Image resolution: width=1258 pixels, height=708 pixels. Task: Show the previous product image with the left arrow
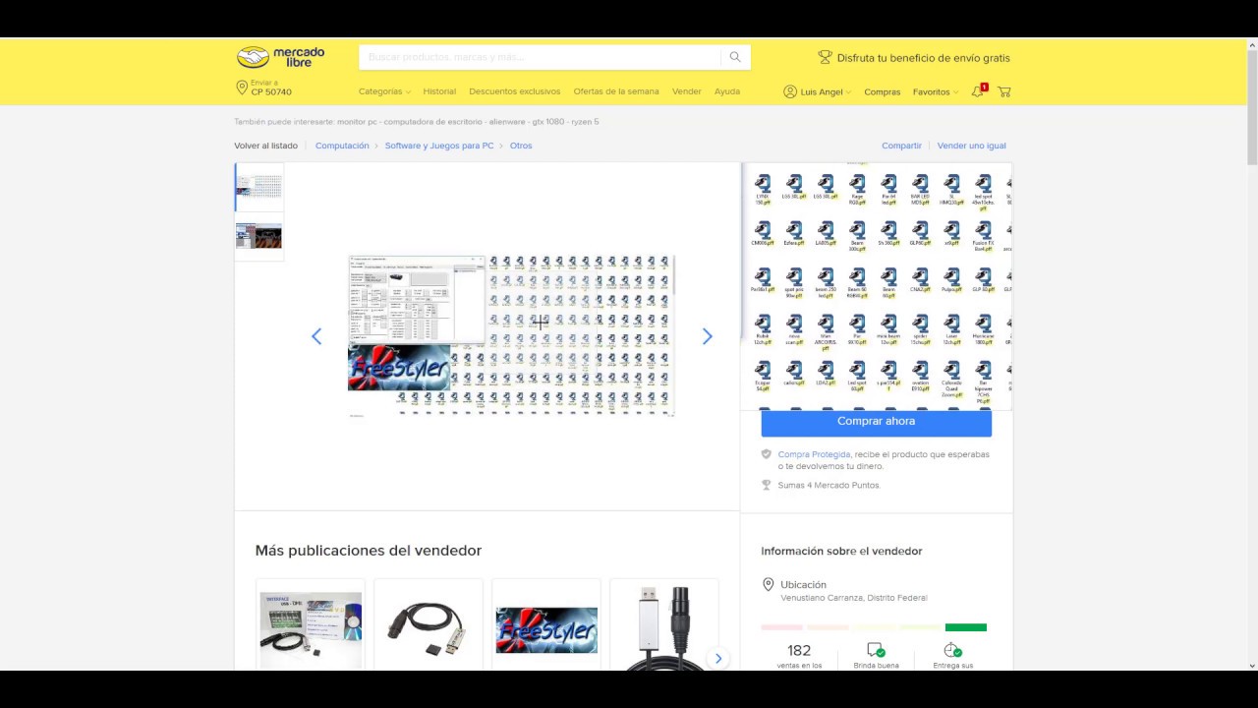pyautogui.click(x=316, y=336)
